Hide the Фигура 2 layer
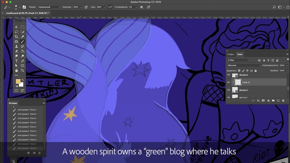This screenshot has height=163, width=290. tap(228, 90)
